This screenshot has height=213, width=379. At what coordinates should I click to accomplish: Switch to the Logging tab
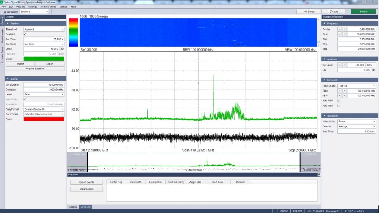pyautogui.click(x=73, y=207)
